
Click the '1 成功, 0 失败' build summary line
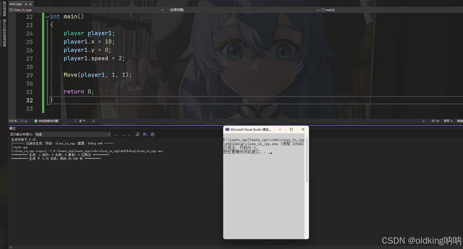(60, 155)
